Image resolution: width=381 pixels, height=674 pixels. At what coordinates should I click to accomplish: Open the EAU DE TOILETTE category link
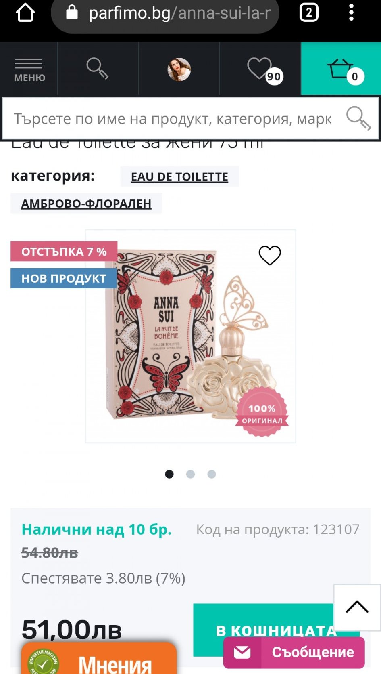tap(179, 177)
